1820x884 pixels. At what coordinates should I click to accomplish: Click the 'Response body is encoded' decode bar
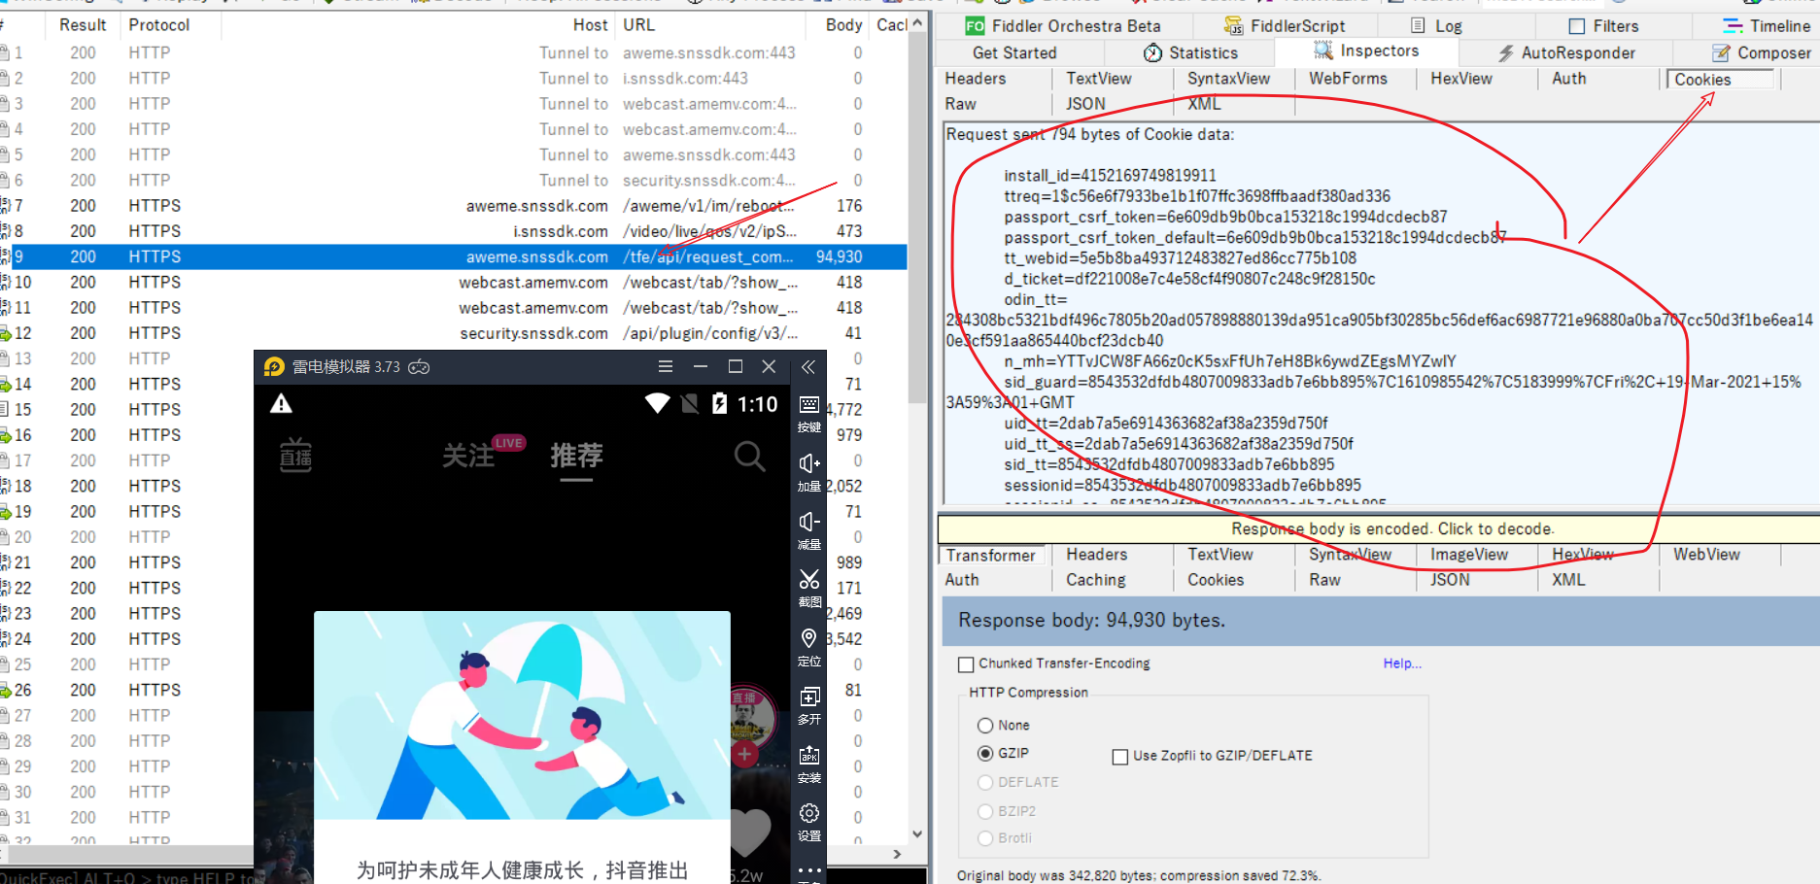(x=1378, y=529)
